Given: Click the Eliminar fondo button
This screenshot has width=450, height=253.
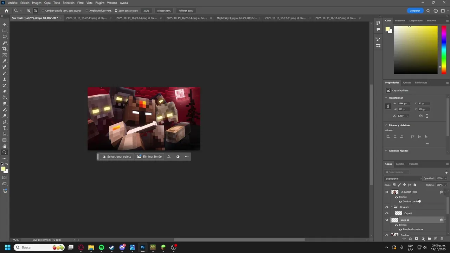Looking at the screenshot, I should click(x=149, y=157).
